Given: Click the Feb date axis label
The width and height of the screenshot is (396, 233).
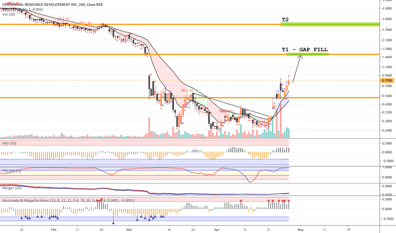Looking at the screenshot, I should (53, 230).
